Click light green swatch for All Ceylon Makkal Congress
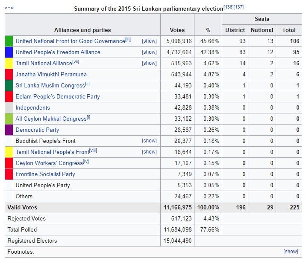Screen dimensions: 306x261 pos(9,119)
